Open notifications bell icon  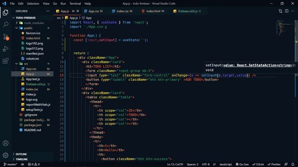point(293,164)
